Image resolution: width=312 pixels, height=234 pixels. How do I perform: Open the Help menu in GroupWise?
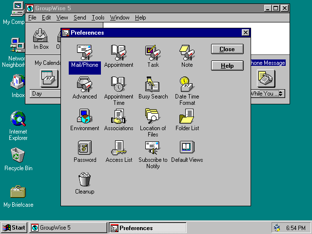pyautogui.click(x=140, y=18)
